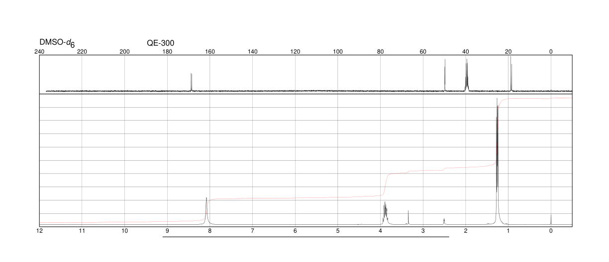Viewport: 609px width, 262px height.
Task: Select the 0 ppm carbon axis label
Action: coord(551,52)
